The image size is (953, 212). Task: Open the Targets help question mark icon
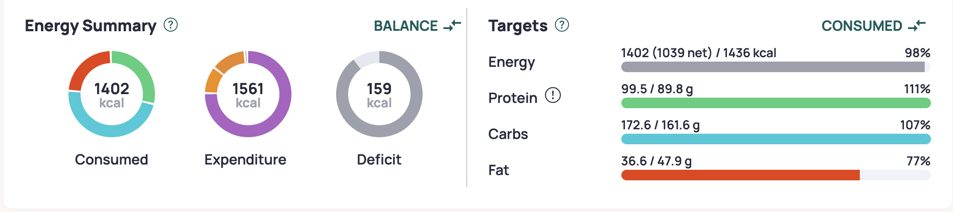point(562,25)
